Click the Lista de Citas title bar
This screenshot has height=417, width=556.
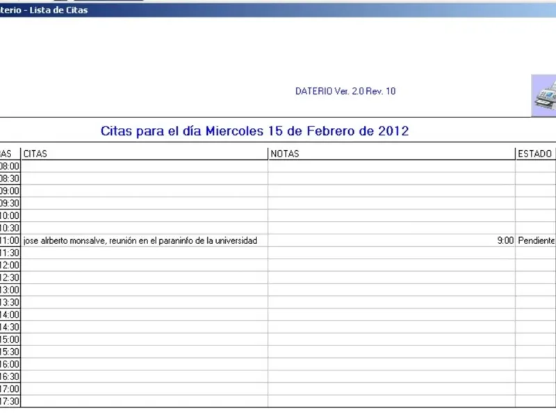(x=278, y=10)
